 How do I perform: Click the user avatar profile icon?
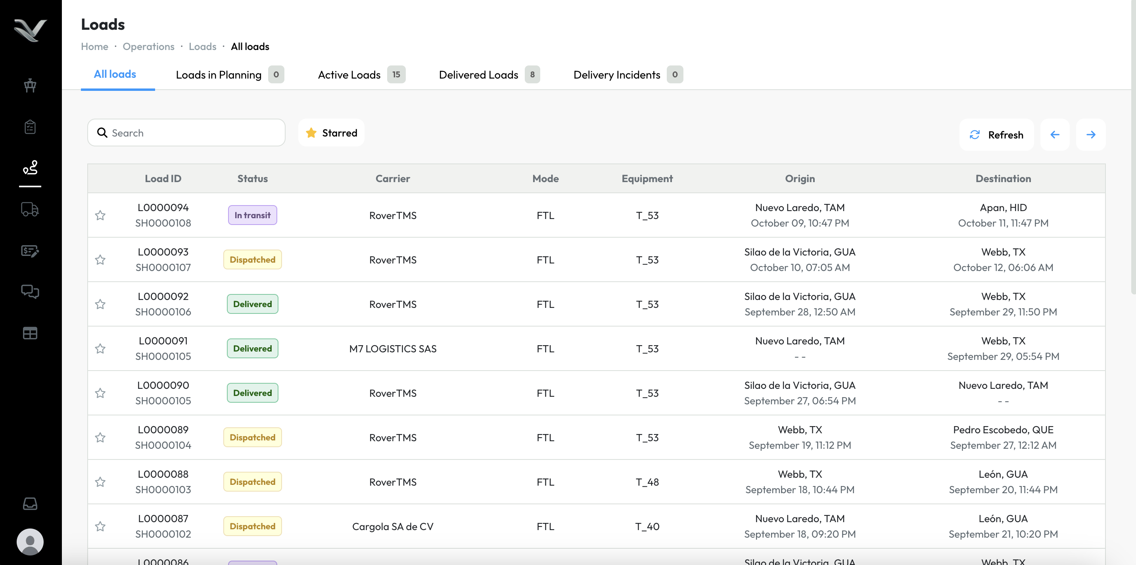[x=30, y=542]
